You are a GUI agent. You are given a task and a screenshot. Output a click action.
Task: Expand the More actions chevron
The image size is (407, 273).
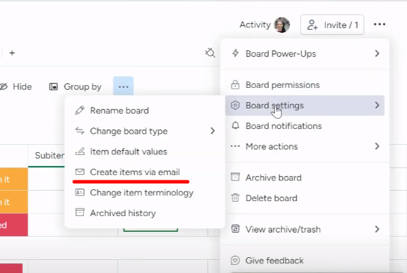click(377, 146)
